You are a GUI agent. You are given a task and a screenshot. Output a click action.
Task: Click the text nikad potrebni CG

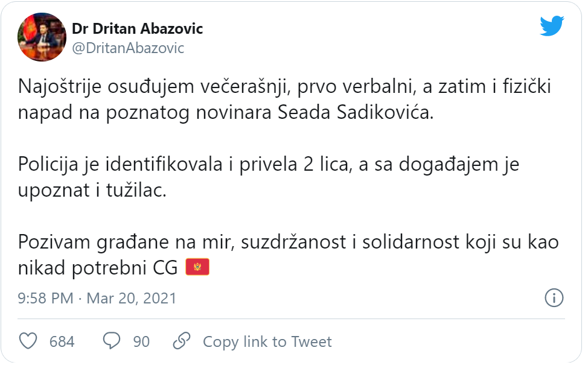pyautogui.click(x=98, y=268)
